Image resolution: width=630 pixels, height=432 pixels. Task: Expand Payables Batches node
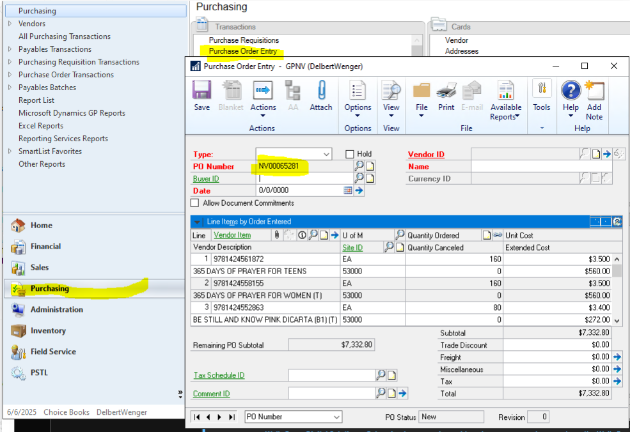10,88
